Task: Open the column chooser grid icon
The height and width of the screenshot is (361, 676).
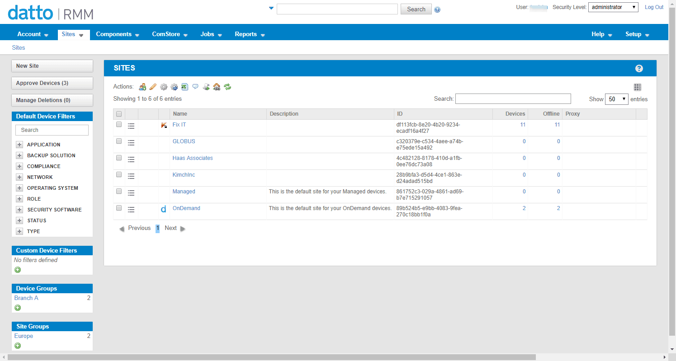Action: click(x=638, y=87)
